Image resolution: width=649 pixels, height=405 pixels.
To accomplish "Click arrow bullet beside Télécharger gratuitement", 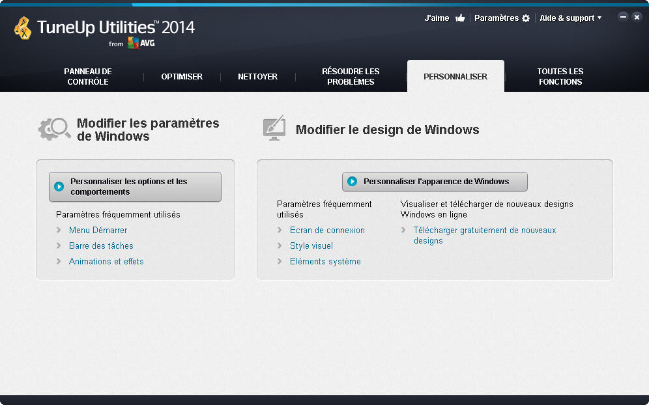I will pos(403,230).
